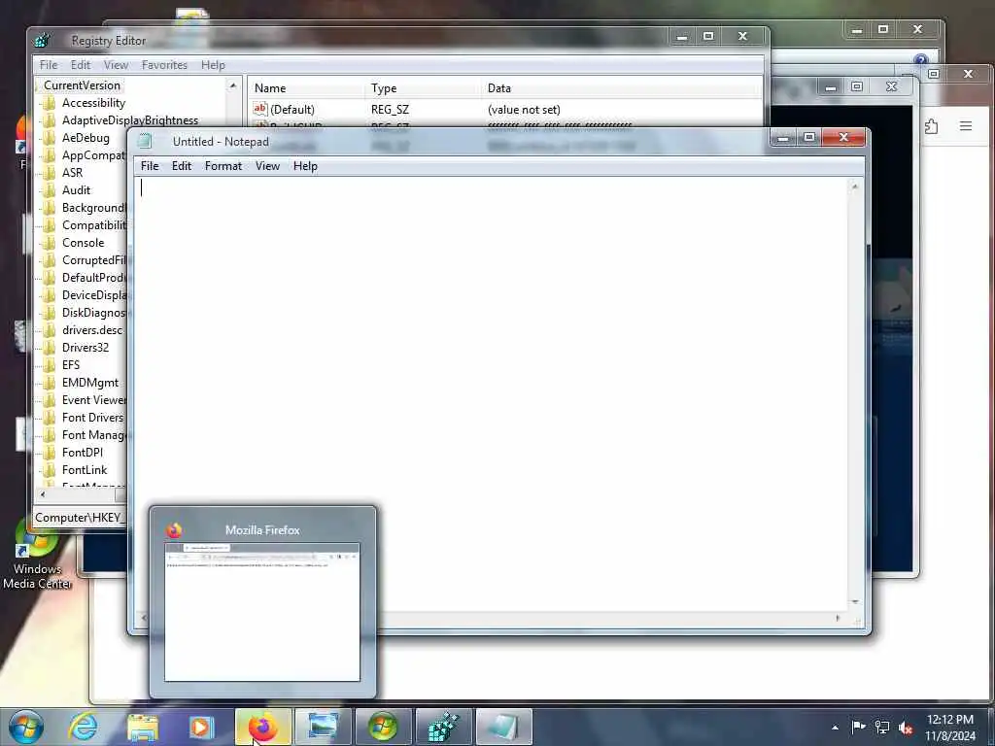Click the Registry Editor title bar icon
This screenshot has width=995, height=746.
[x=43, y=40]
